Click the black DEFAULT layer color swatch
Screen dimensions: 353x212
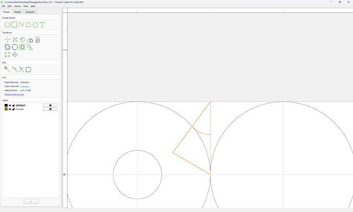(x=6, y=105)
